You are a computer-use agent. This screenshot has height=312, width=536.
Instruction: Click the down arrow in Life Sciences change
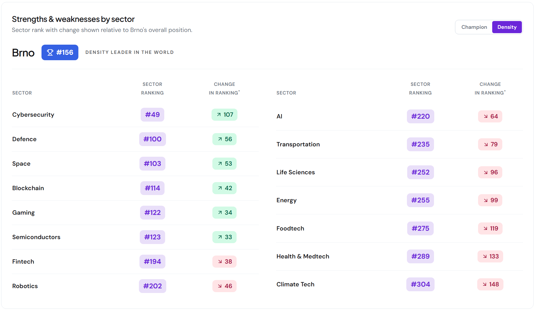coord(486,172)
